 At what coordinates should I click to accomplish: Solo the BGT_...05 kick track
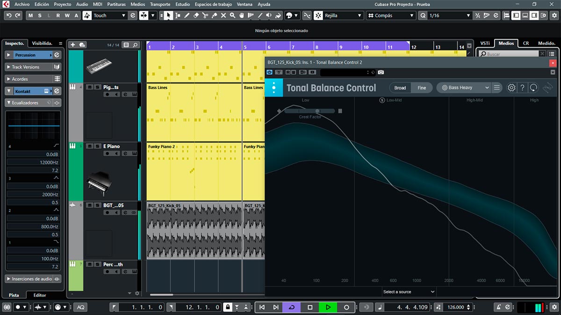96,205
